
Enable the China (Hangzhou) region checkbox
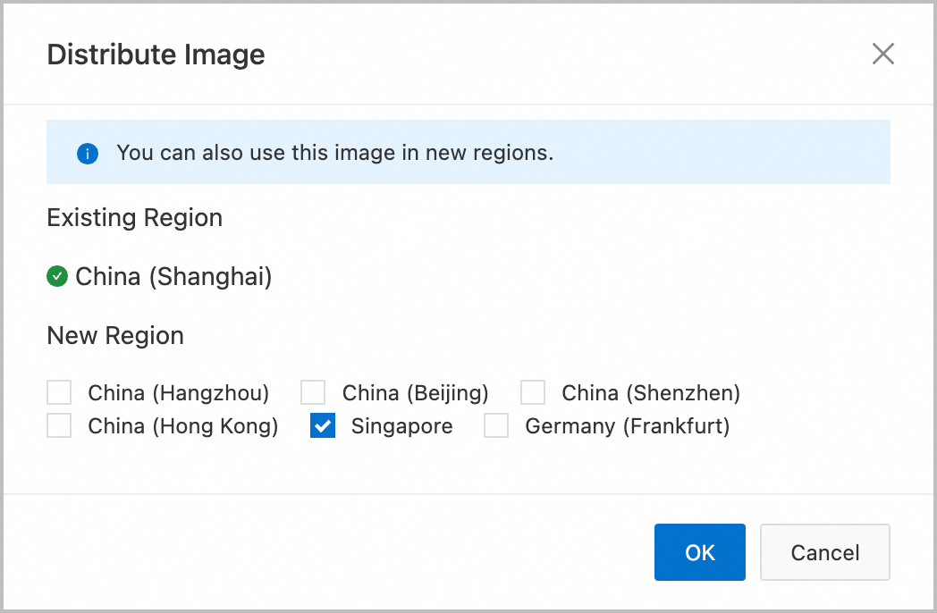(58, 391)
